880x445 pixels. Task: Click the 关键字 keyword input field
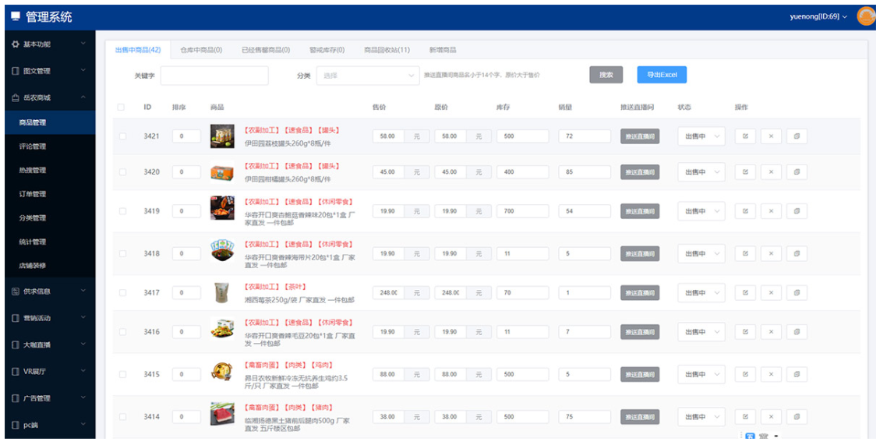click(x=214, y=76)
